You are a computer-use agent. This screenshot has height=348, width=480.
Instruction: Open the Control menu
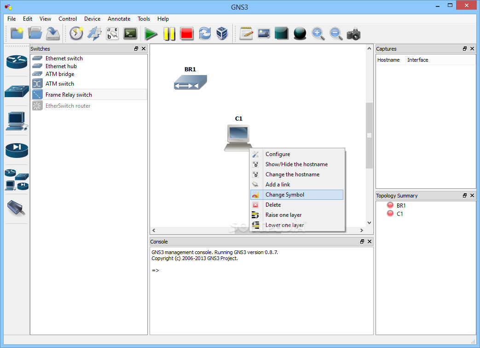point(68,19)
